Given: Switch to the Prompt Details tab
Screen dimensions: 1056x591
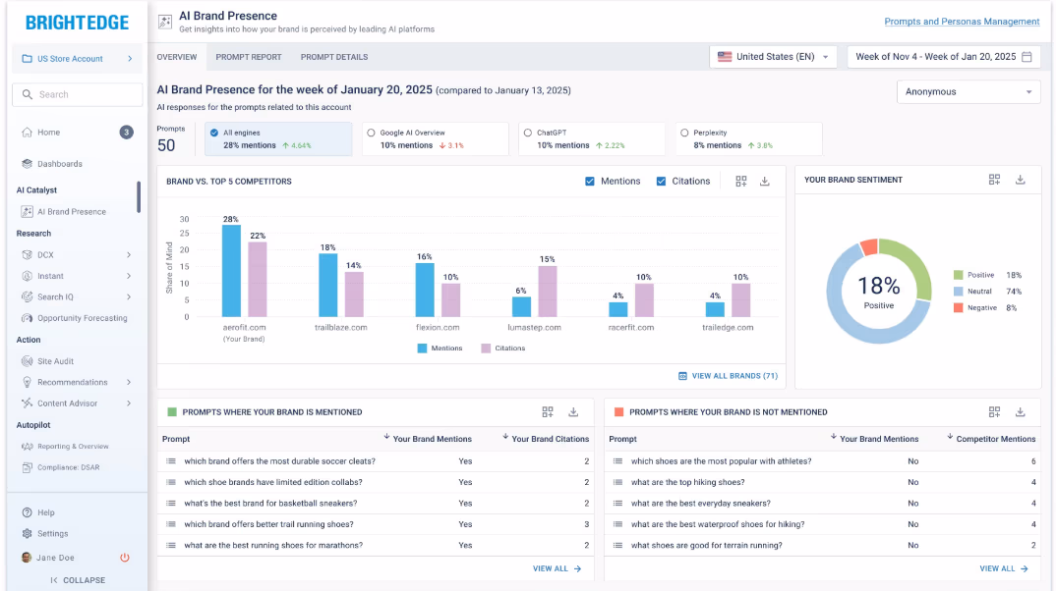Looking at the screenshot, I should pos(334,57).
